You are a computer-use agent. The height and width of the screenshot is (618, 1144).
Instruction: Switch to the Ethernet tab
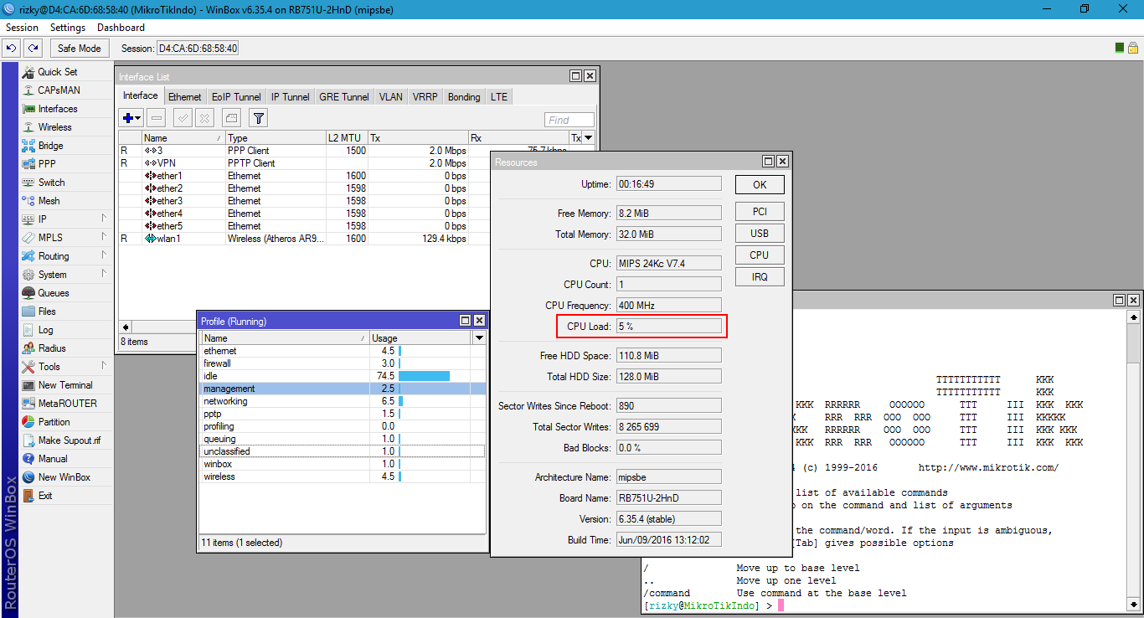pos(185,97)
